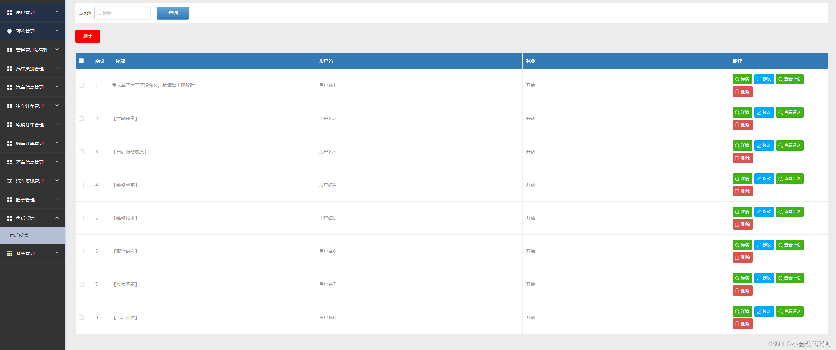Open 汽车资讯管理 menu item

coord(33,181)
